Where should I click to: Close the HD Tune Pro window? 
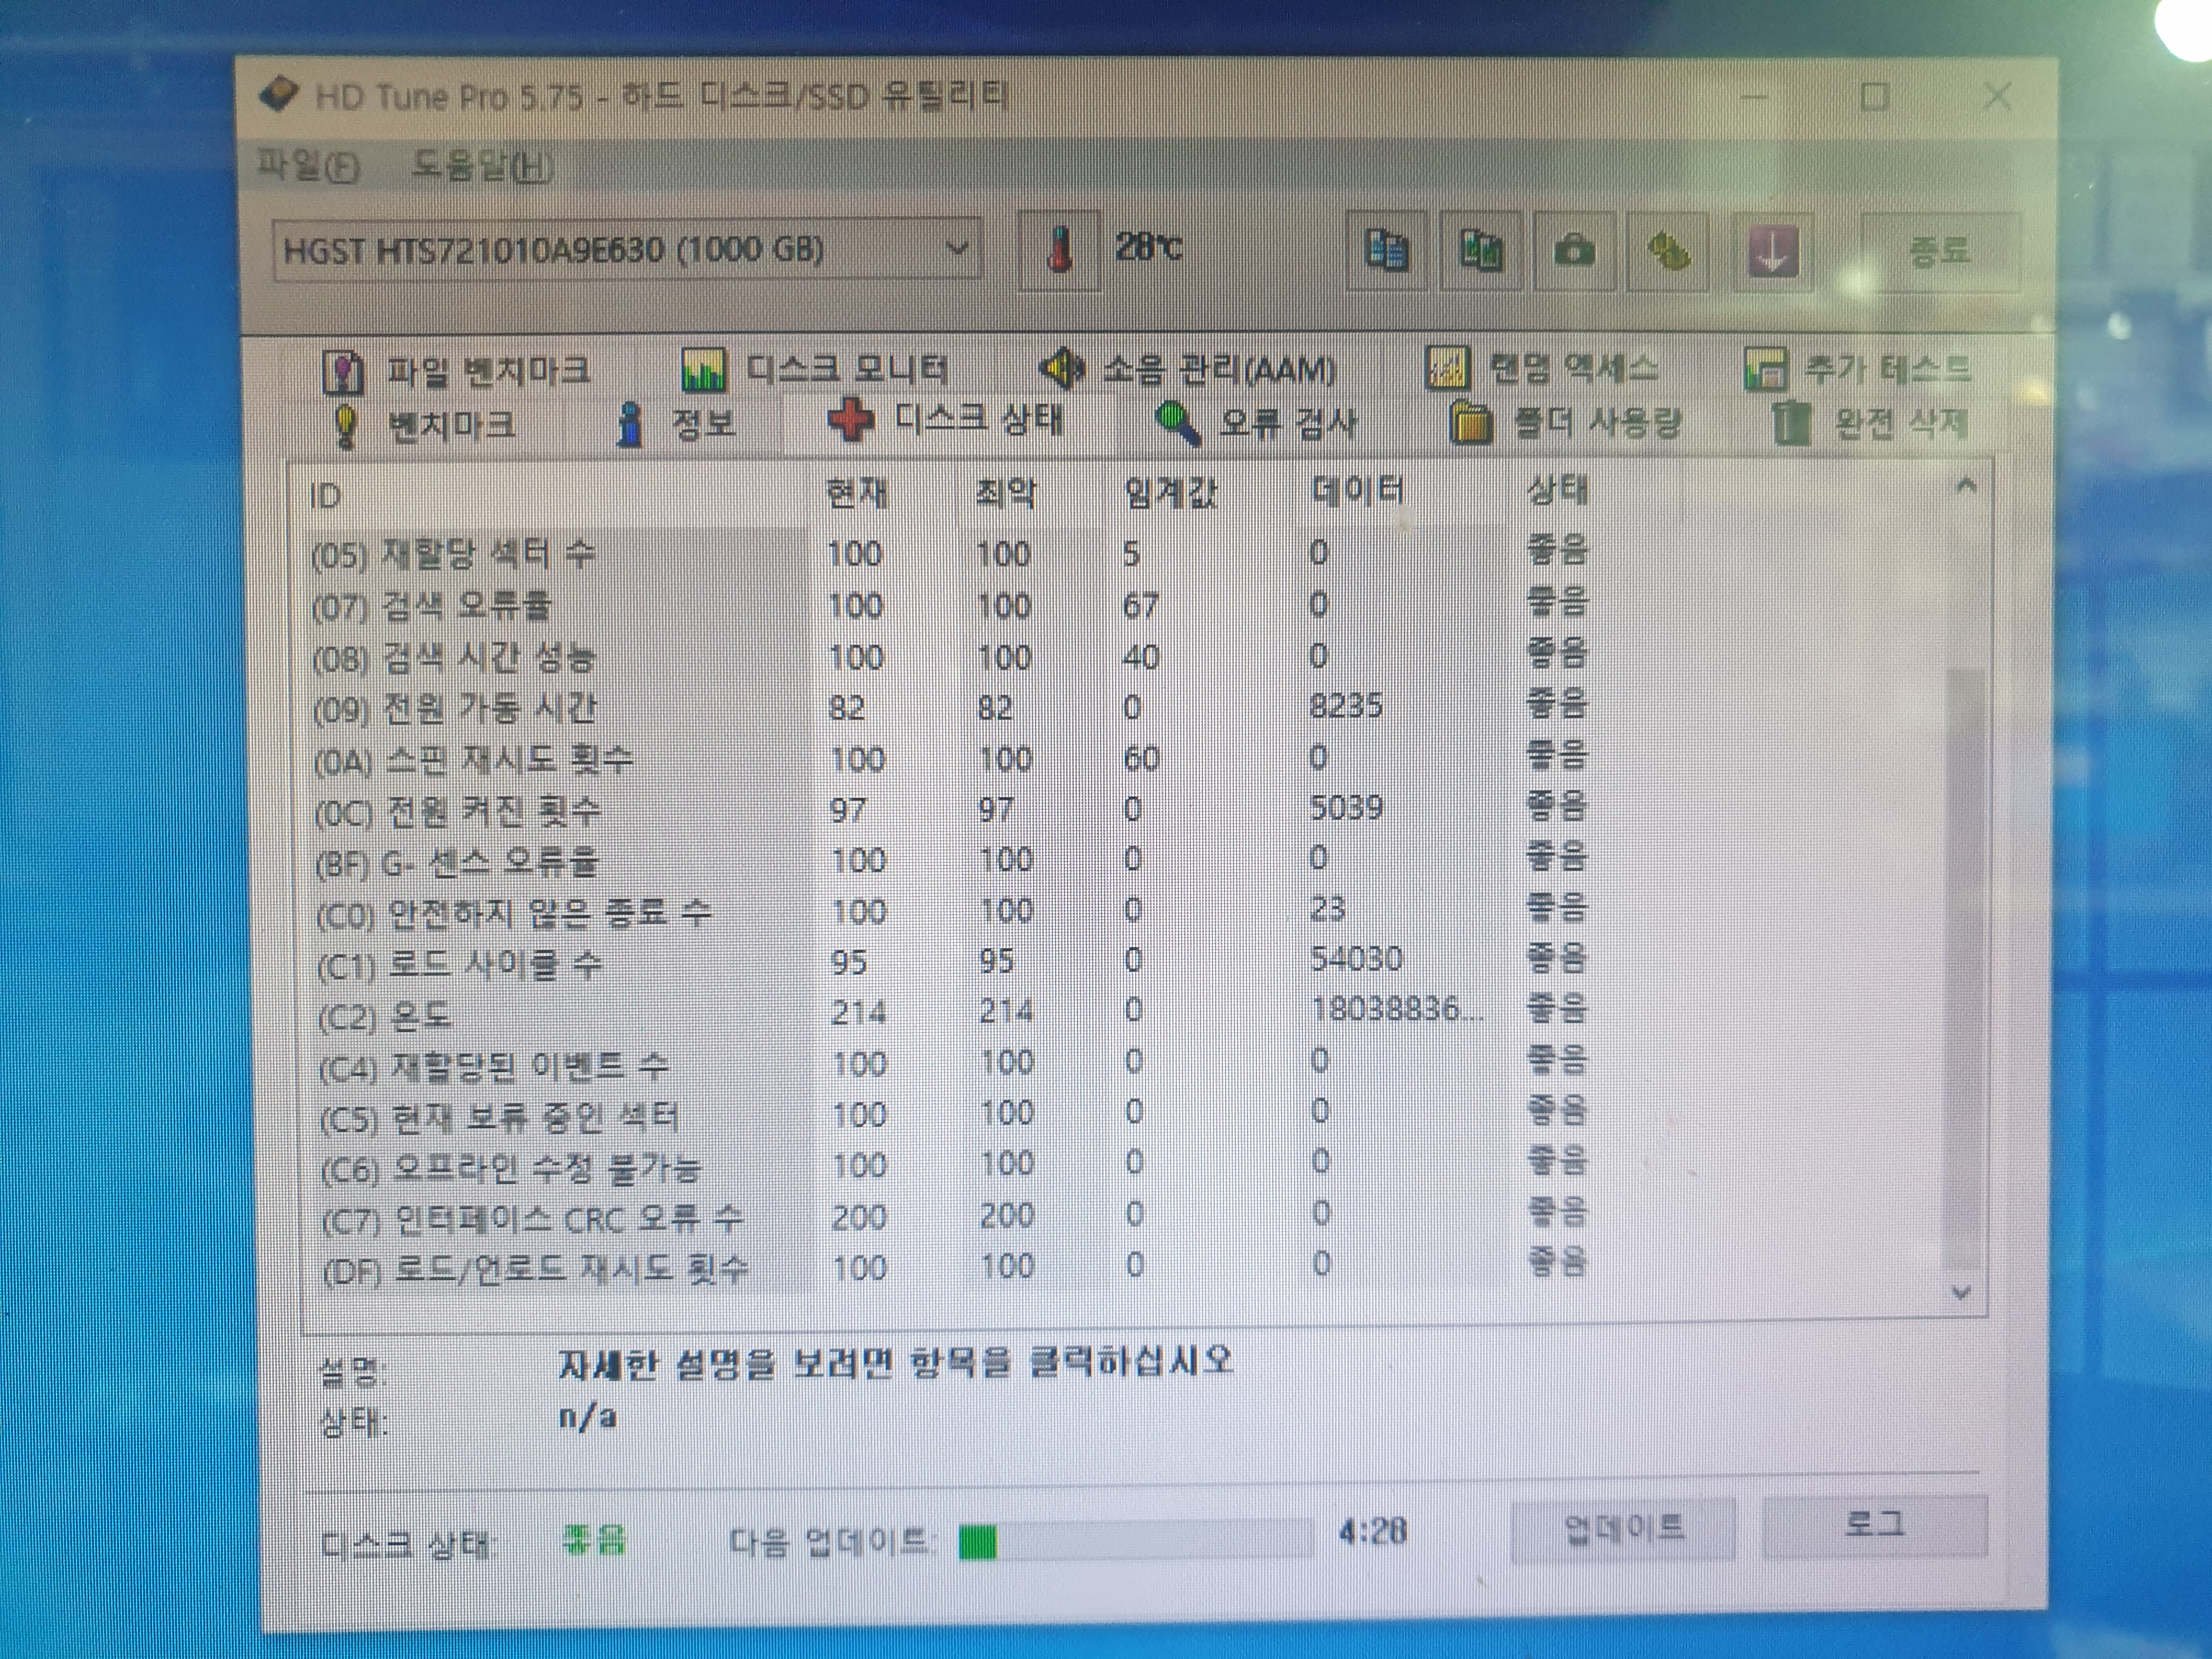(x=1998, y=97)
